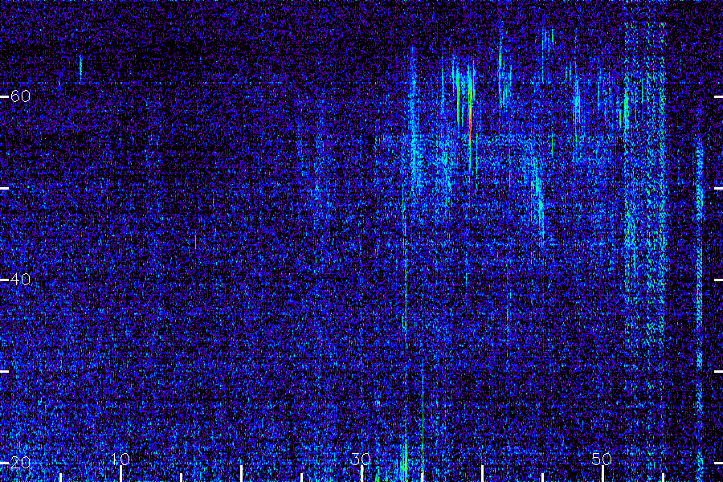The width and height of the screenshot is (723, 482).
Task: Select the 10 label on the time axis
Action: [120, 459]
